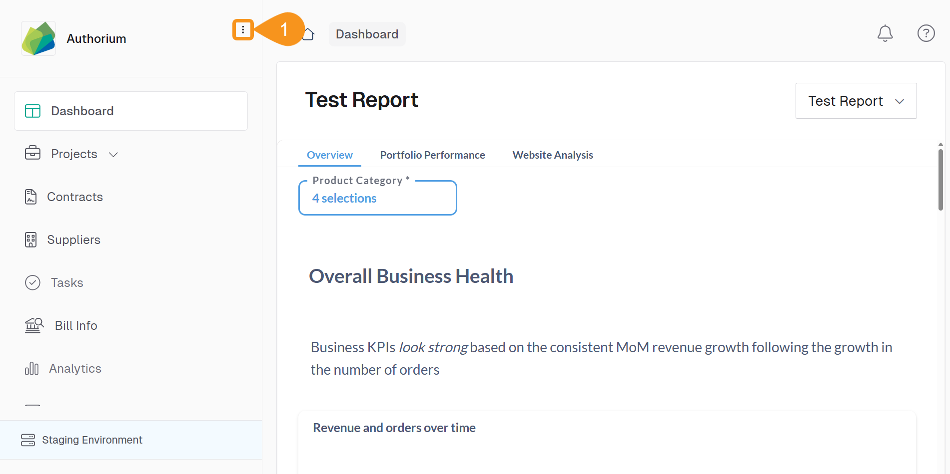Viewport: 950px width, 474px height.
Task: Click the Staging Environment server icon
Action: point(28,440)
